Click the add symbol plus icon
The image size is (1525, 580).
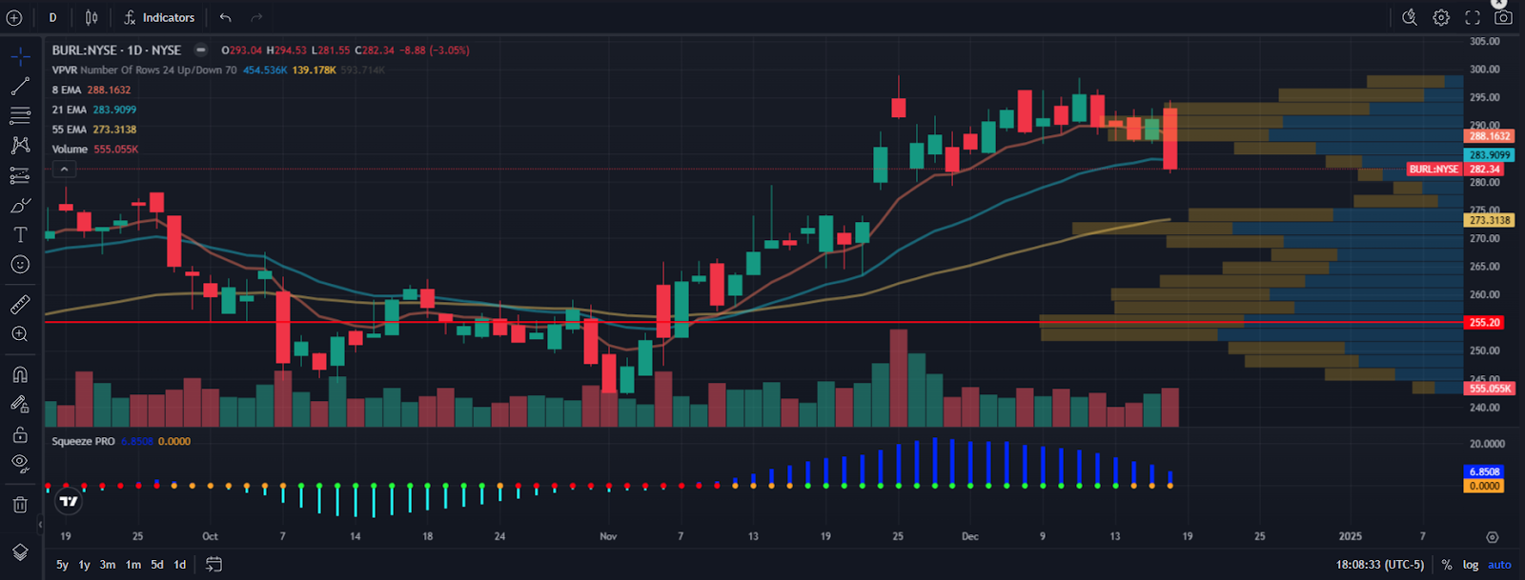(14, 17)
